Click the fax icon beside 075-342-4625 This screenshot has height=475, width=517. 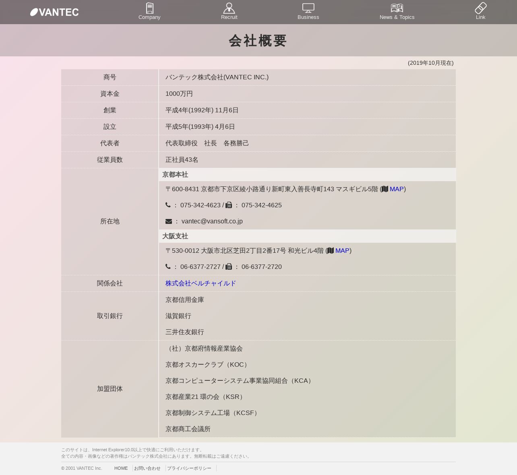[x=229, y=205]
